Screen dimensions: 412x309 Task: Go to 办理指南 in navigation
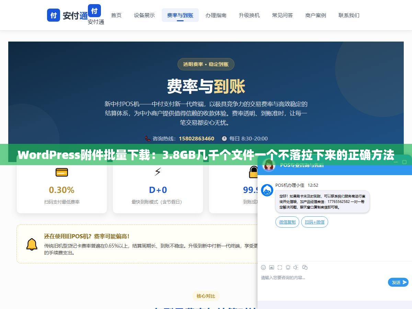216,15
